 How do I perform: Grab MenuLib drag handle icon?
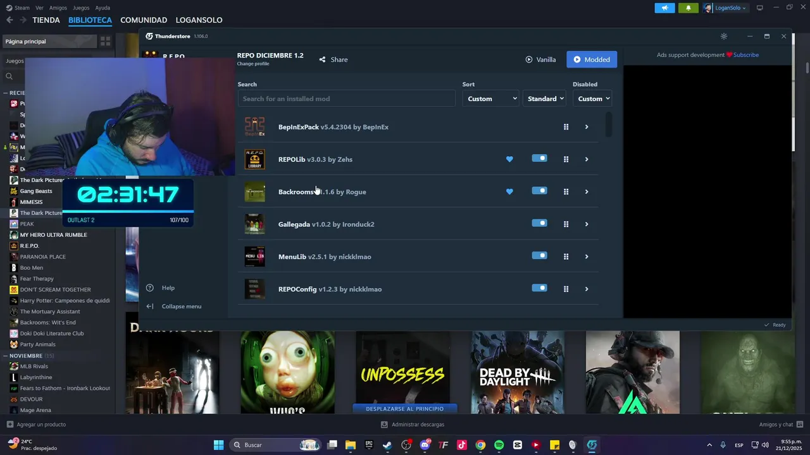click(566, 257)
